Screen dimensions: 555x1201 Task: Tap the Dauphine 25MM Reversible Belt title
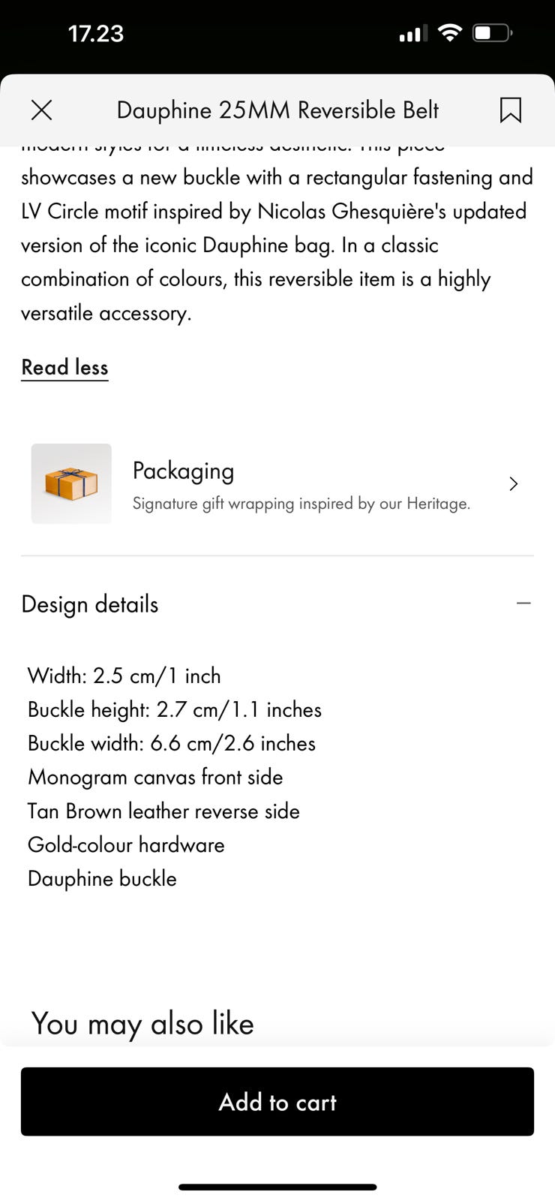click(x=277, y=110)
